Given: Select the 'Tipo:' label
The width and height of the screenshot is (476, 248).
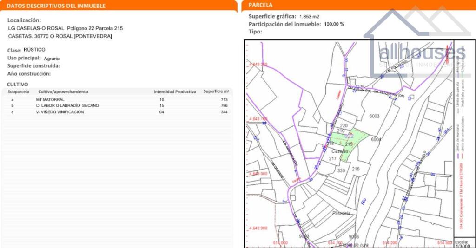Looking at the screenshot, I should [x=255, y=32].
